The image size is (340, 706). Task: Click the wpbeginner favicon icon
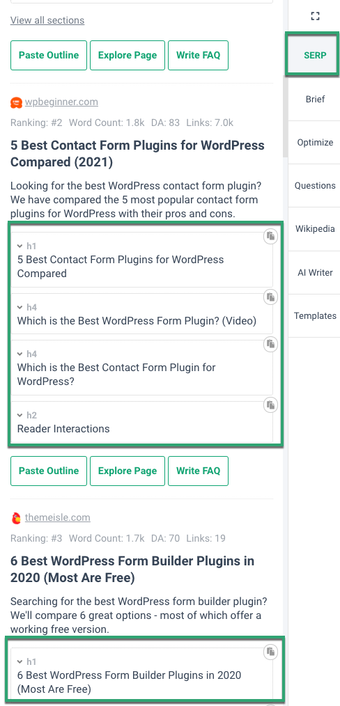point(16,102)
